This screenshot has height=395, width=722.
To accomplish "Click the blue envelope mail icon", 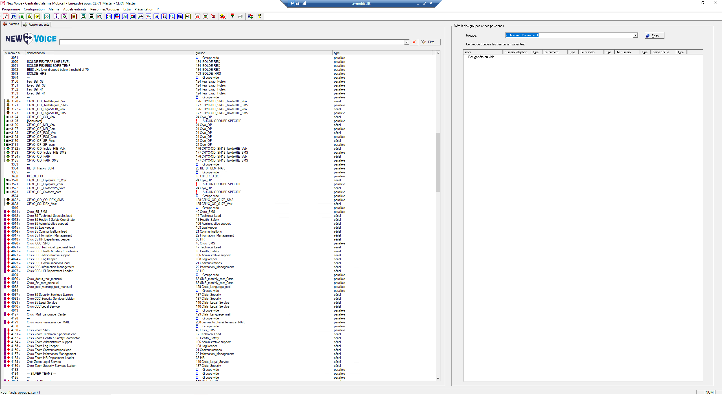I will click(x=156, y=16).
